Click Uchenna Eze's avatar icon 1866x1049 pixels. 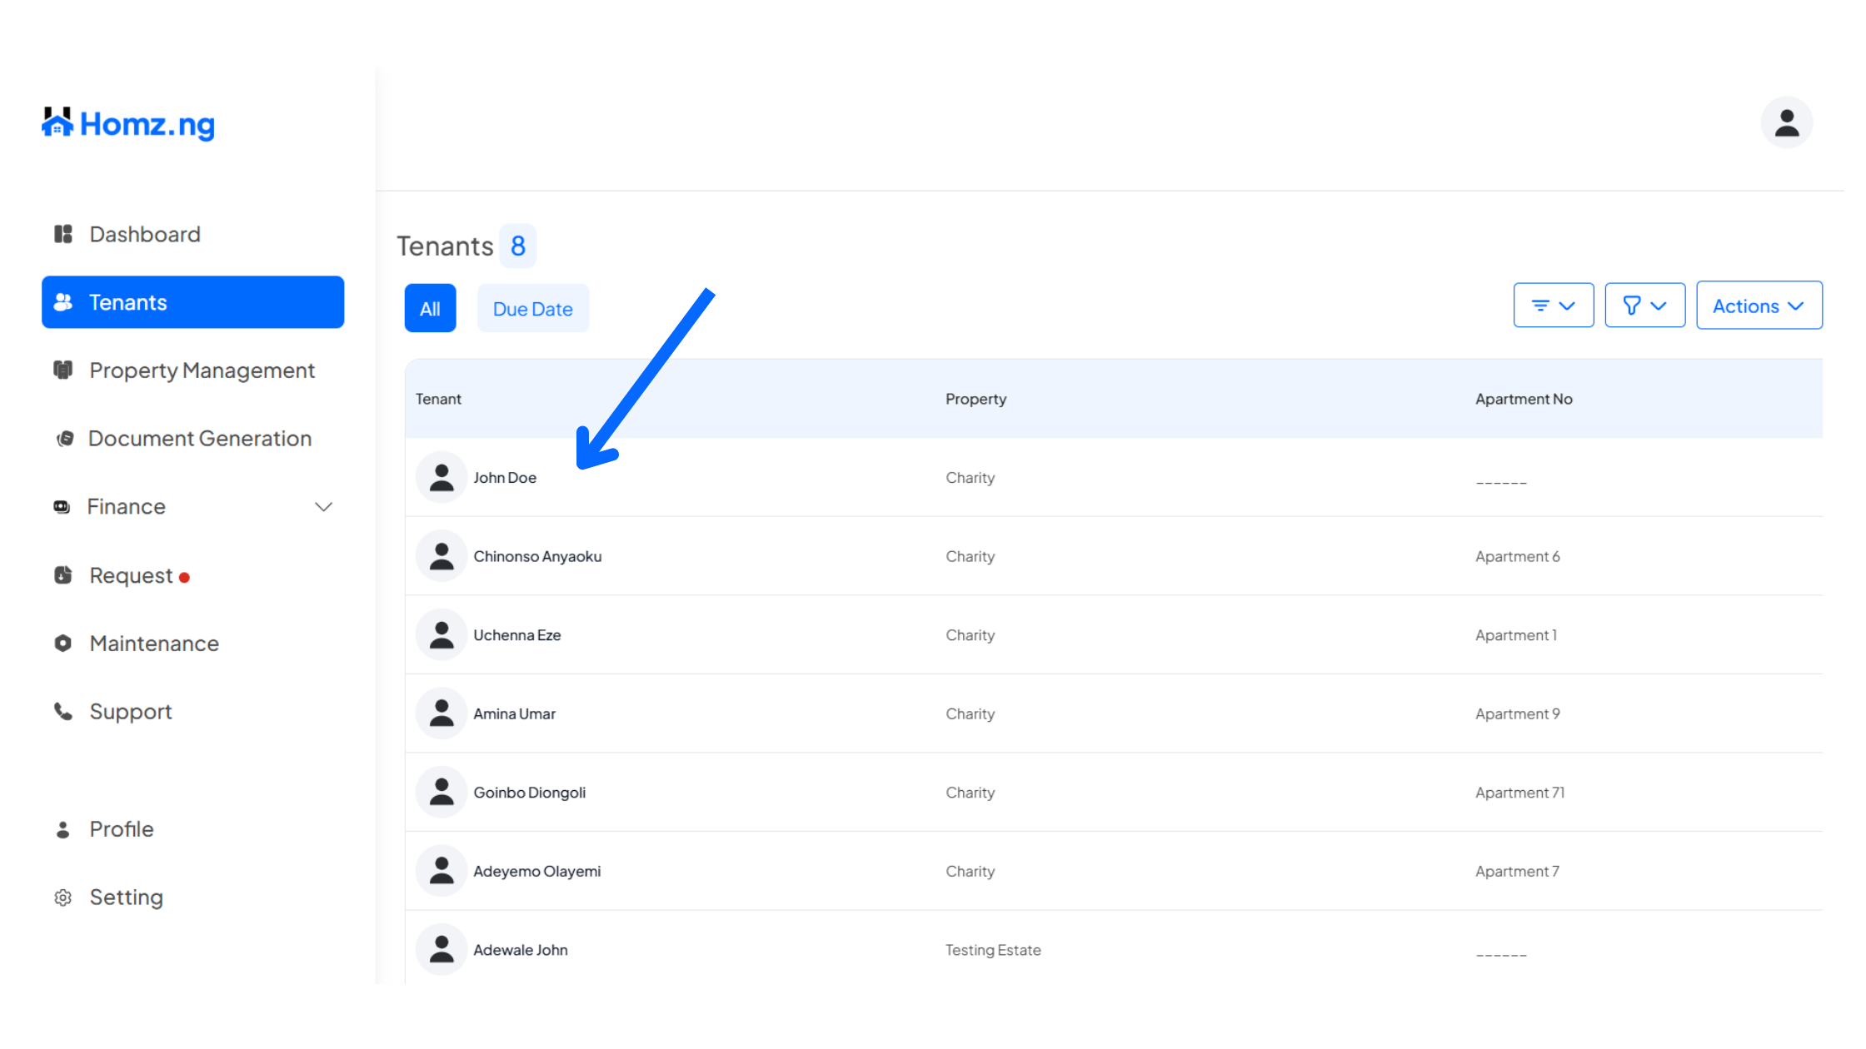[x=442, y=634]
